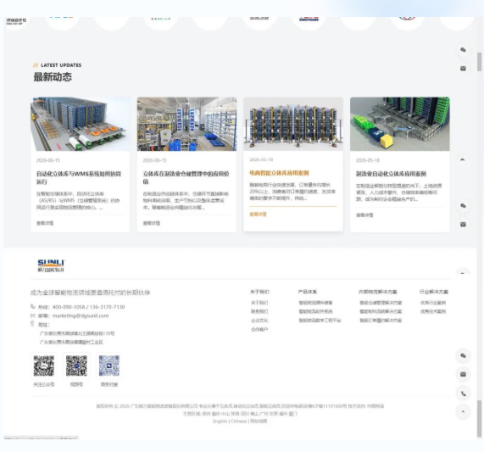This screenshot has width=484, height=452.
Task: Click the 智能物流硬件装备 footer link
Action: coord(315,303)
